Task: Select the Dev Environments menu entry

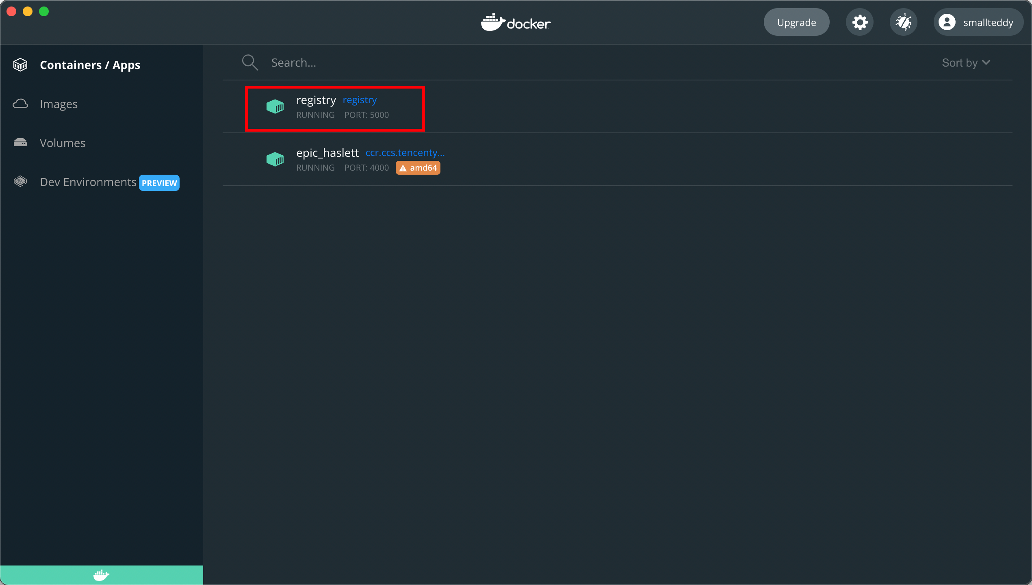Action: tap(88, 182)
